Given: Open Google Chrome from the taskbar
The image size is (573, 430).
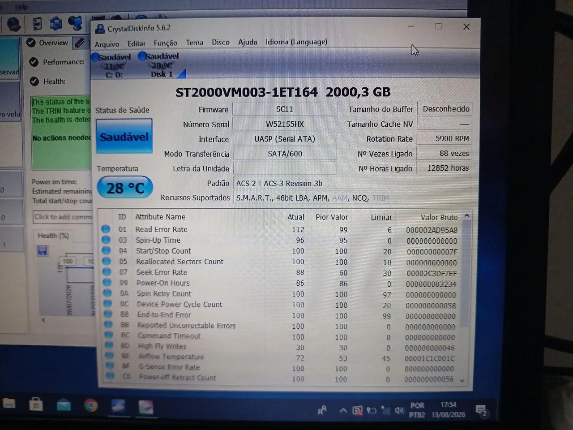Looking at the screenshot, I should pos(91,406).
